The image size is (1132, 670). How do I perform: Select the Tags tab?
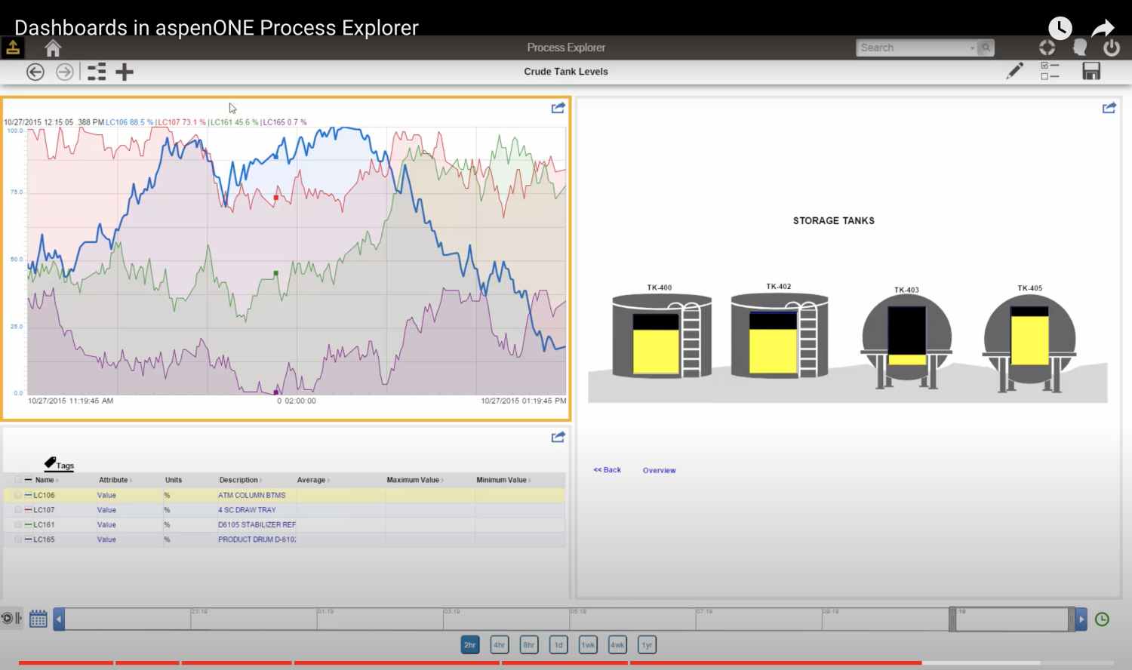pyautogui.click(x=59, y=464)
